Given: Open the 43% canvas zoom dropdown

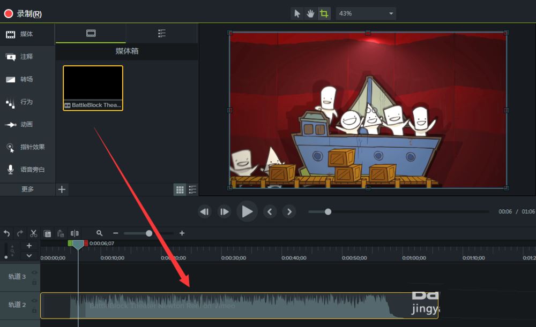Looking at the screenshot, I should coord(366,14).
